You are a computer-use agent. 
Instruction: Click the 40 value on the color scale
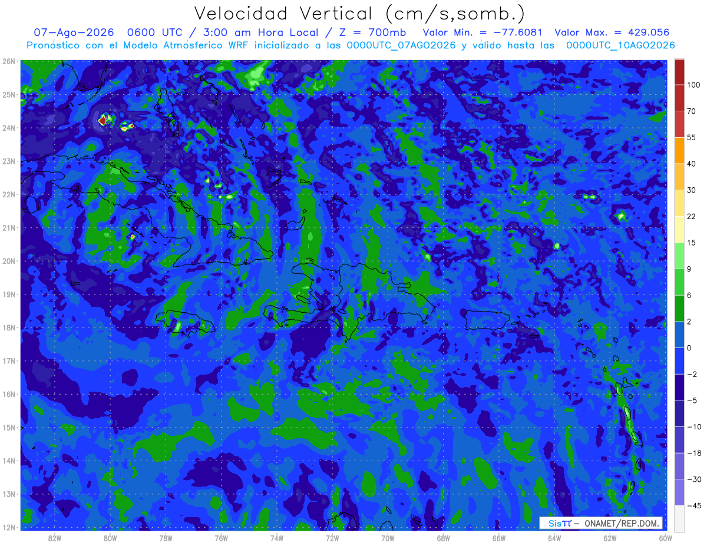[692, 164]
